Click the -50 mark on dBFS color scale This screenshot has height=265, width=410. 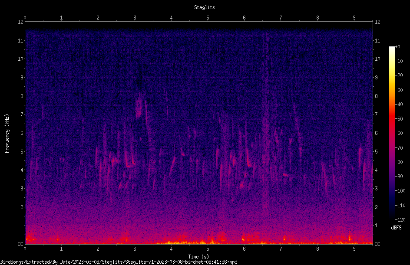(399, 118)
